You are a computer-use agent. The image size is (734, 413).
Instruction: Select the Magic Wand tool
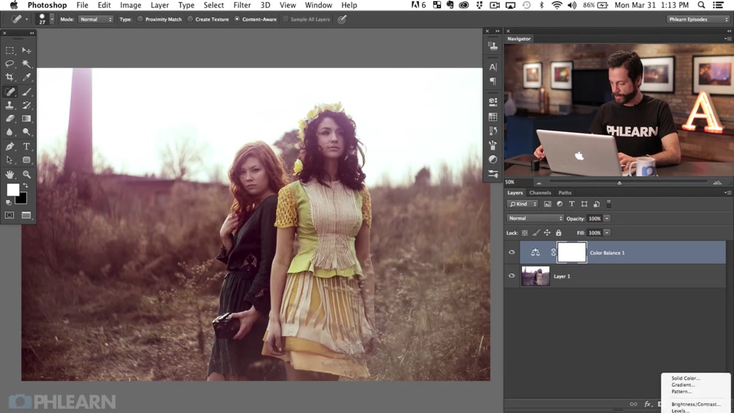(x=26, y=64)
